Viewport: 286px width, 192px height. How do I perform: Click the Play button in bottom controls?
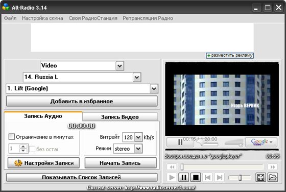click(x=172, y=177)
